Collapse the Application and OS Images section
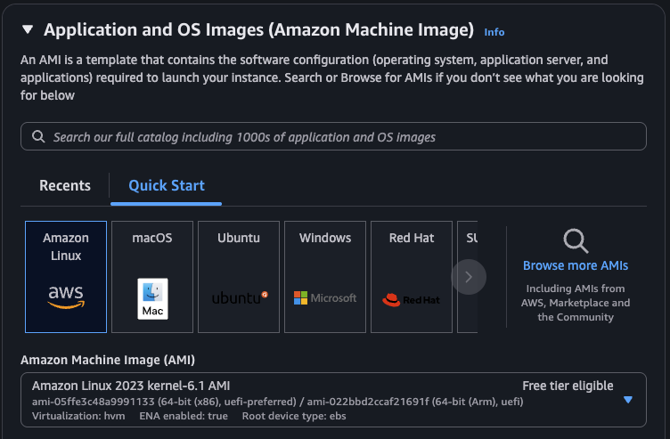This screenshot has height=439, width=670. point(28,30)
